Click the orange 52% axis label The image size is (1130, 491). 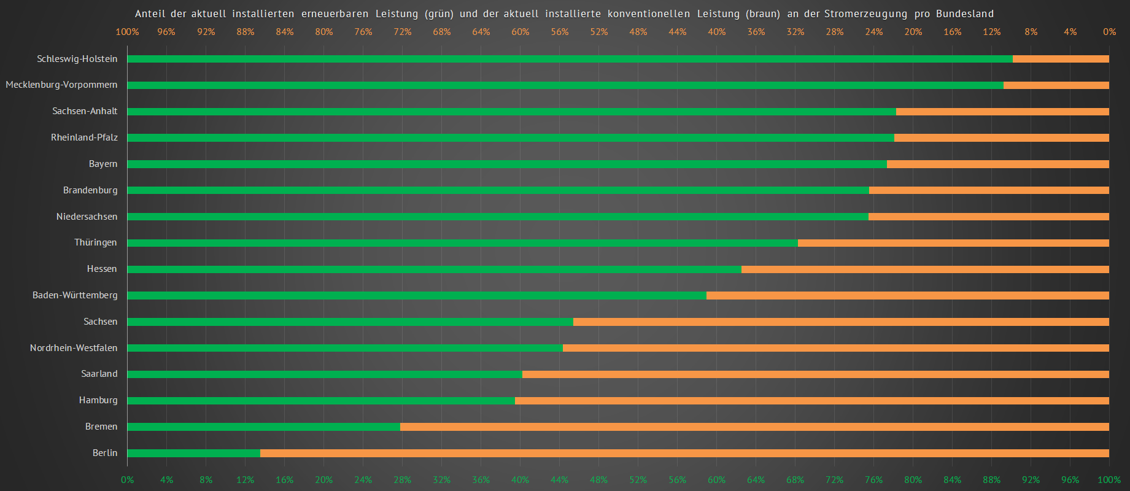(598, 32)
